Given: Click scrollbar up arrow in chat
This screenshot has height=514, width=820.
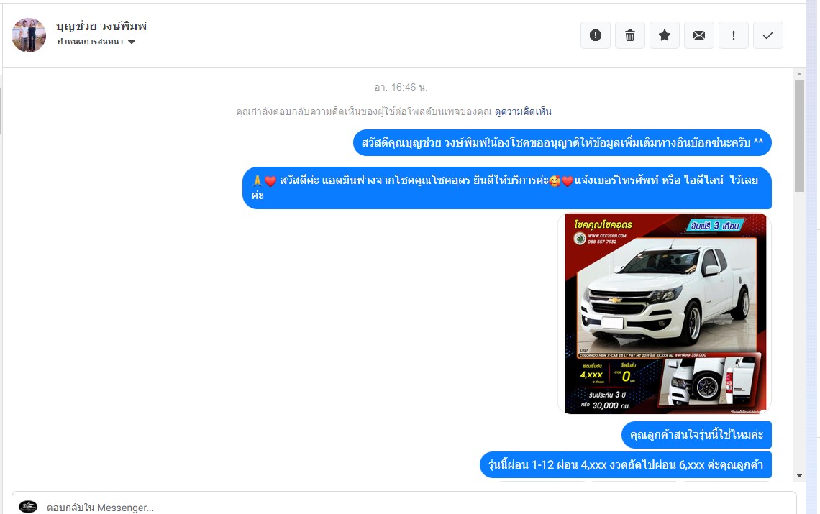Looking at the screenshot, I should point(799,74).
